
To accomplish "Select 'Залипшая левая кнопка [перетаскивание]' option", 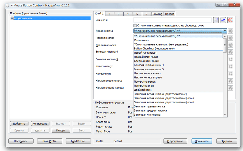I will (x=178, y=94).
